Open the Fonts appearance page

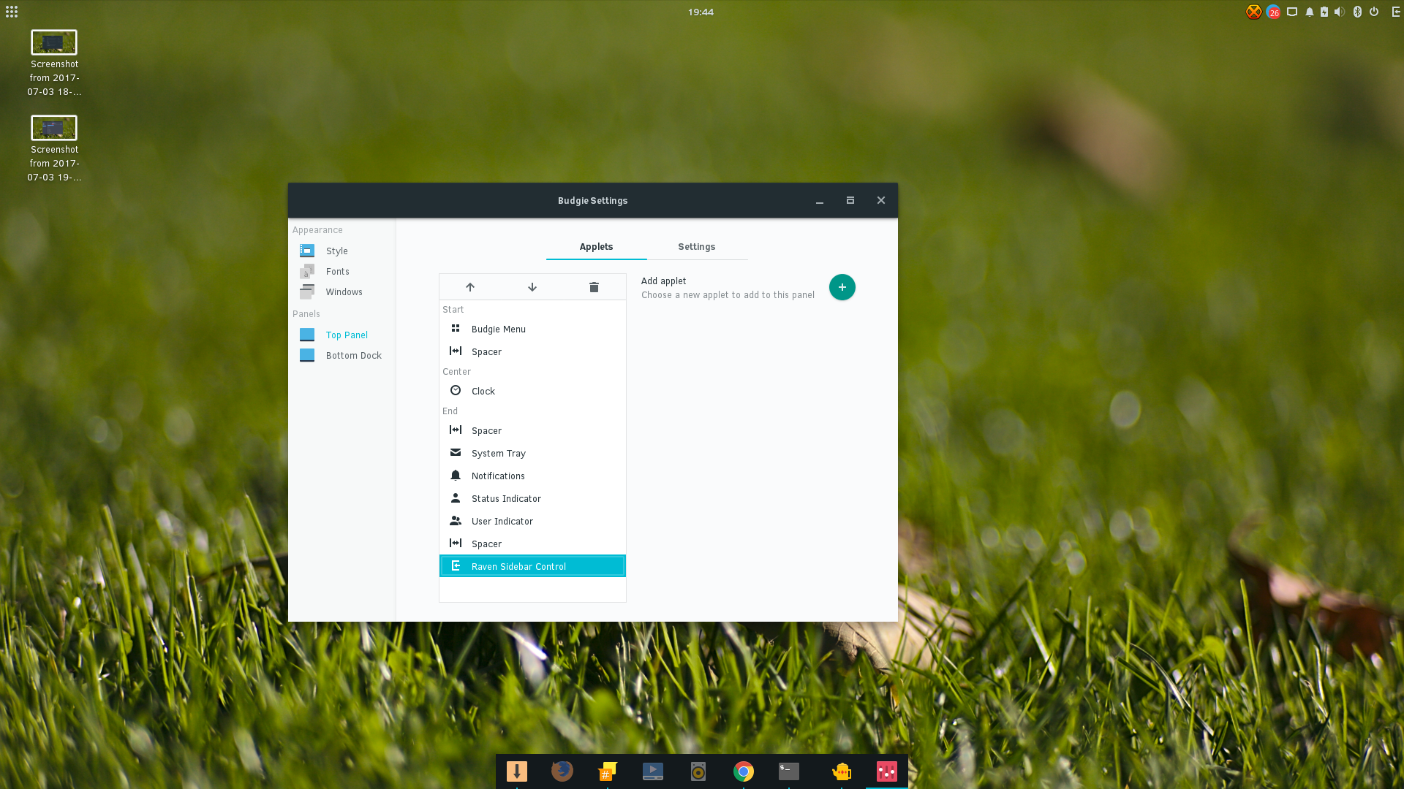point(341,271)
